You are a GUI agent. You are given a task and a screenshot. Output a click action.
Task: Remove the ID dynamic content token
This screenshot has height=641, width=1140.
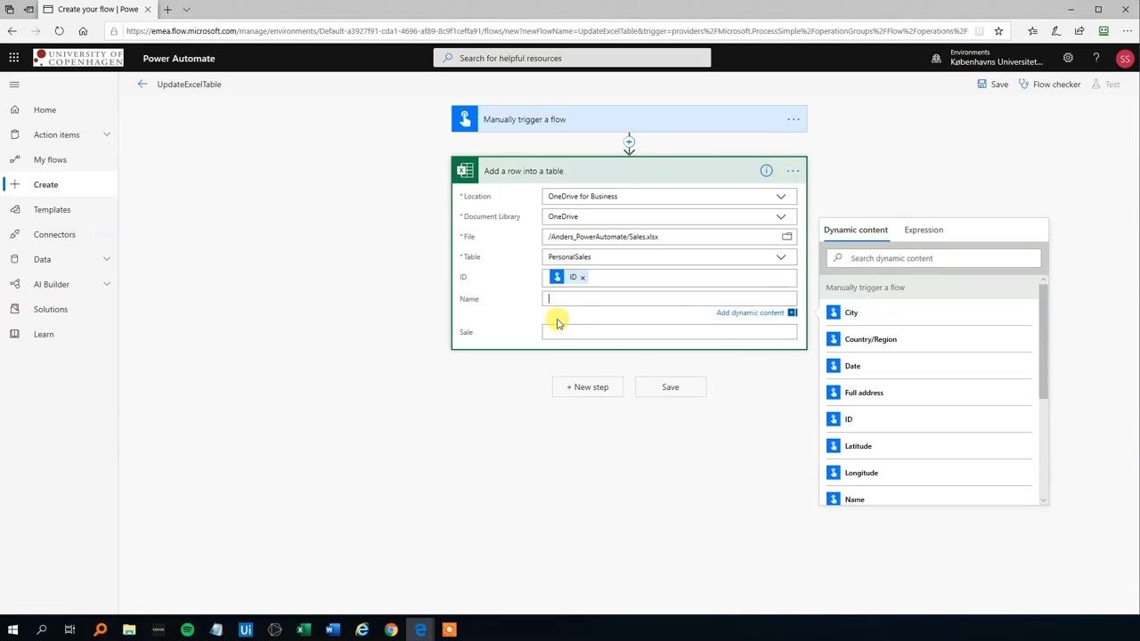[x=582, y=278]
